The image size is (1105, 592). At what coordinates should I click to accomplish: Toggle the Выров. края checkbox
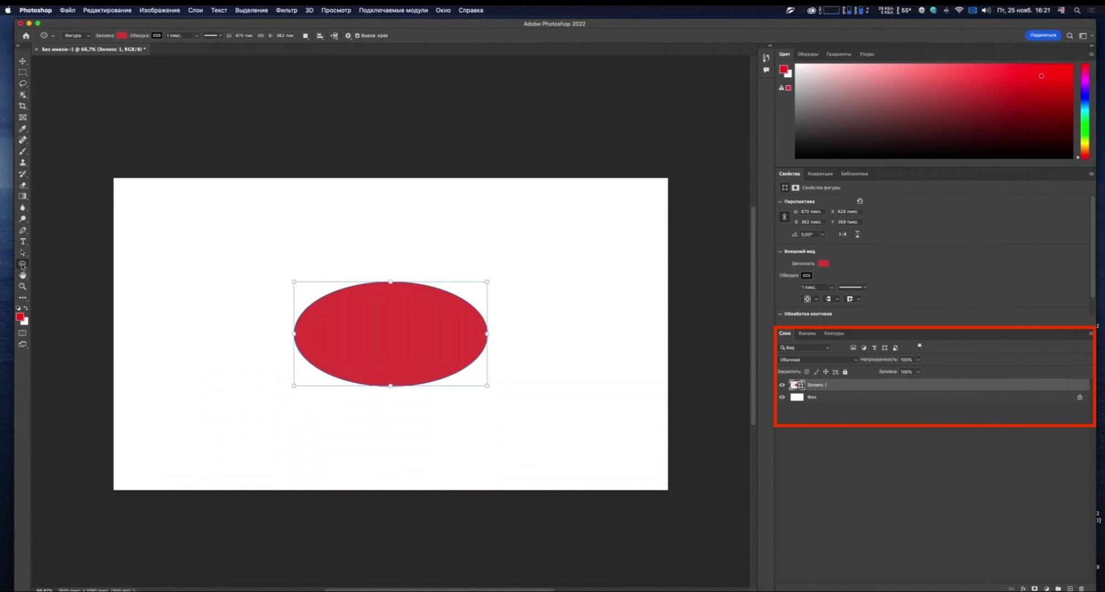pos(357,35)
